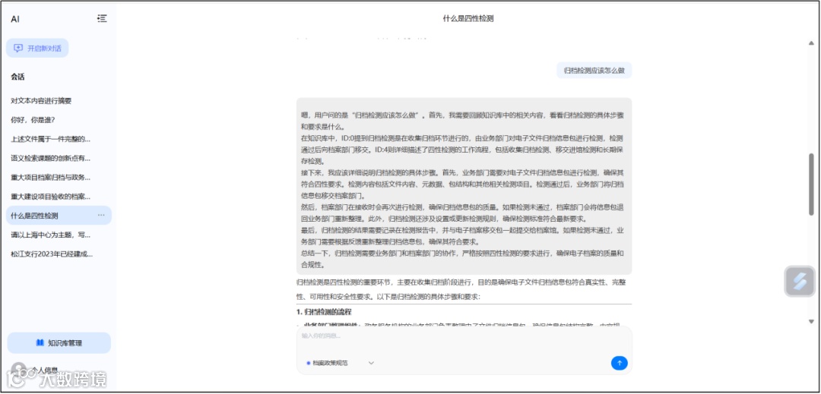Click the vertical scrollbar thumb
This screenshot has width=821, height=394.
(811, 184)
